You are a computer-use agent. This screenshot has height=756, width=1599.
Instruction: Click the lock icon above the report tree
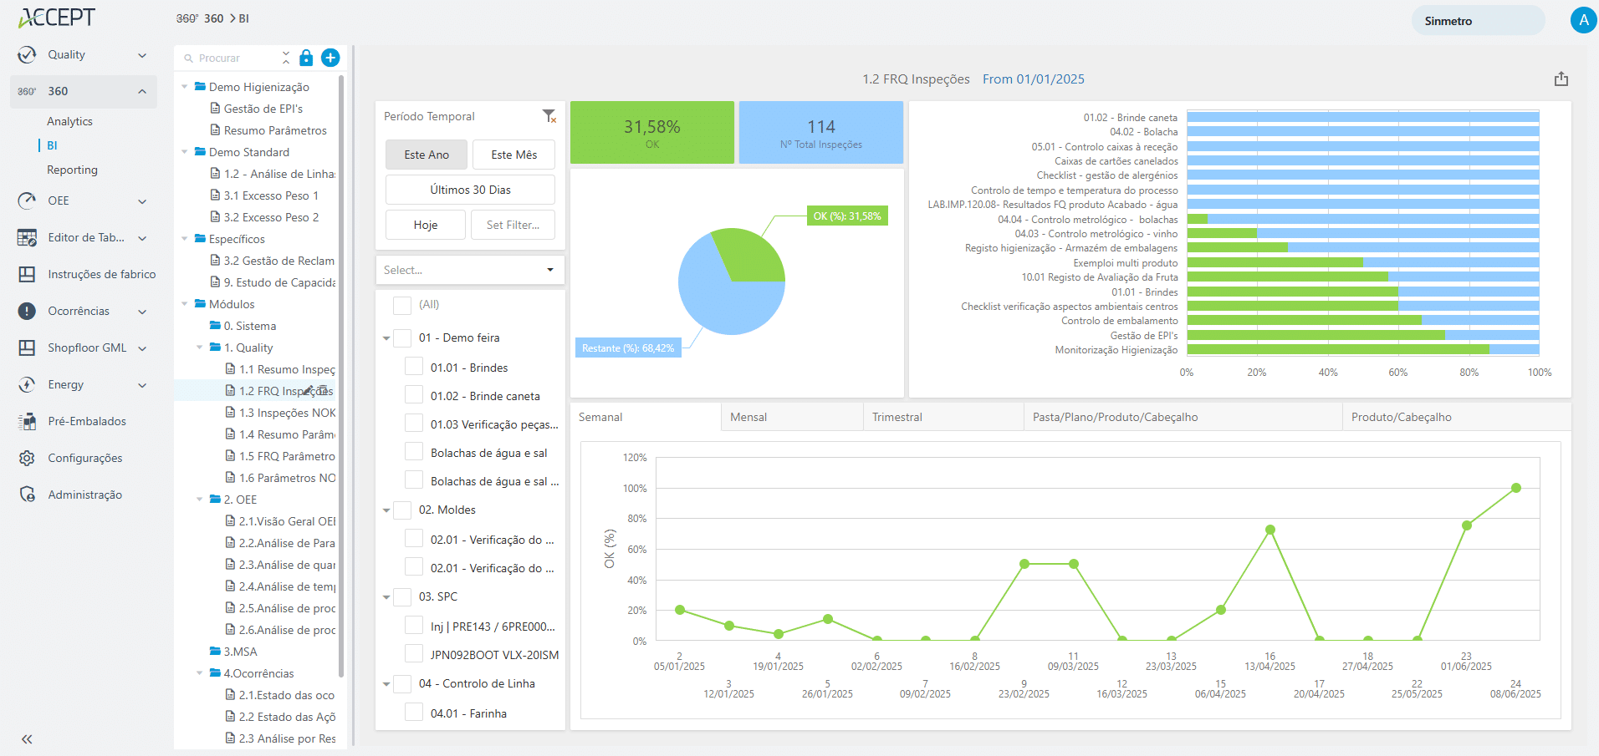[305, 58]
